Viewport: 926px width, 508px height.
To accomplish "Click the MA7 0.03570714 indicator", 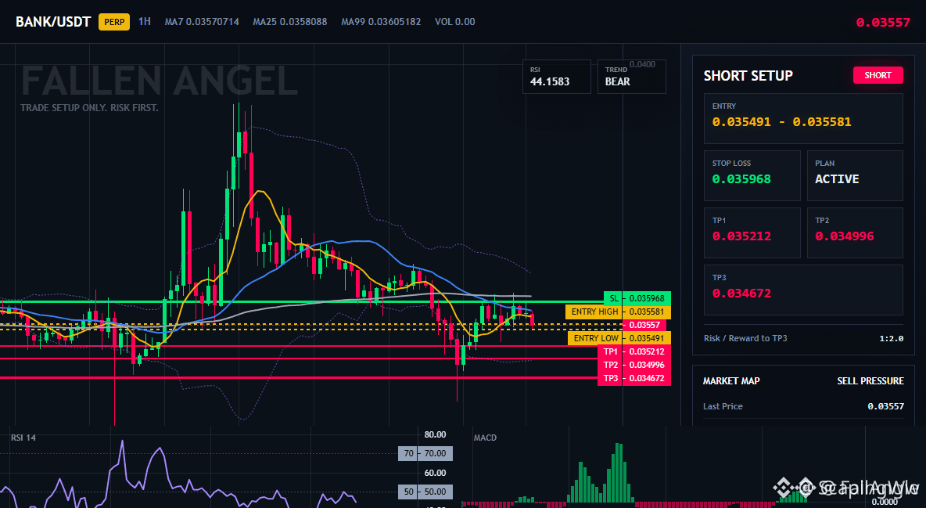I will [x=202, y=22].
